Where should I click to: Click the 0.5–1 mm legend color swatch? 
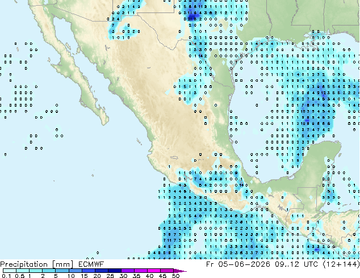tap(23, 271)
